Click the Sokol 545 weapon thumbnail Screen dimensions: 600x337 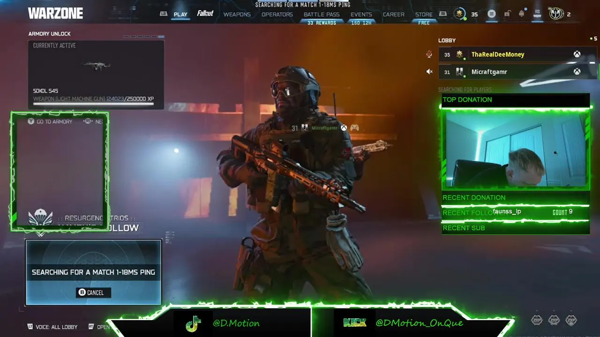(x=96, y=66)
